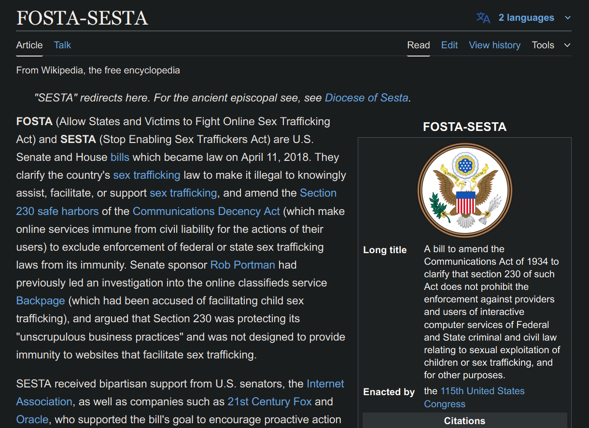
Task: Open the bills link
Action: pos(120,157)
